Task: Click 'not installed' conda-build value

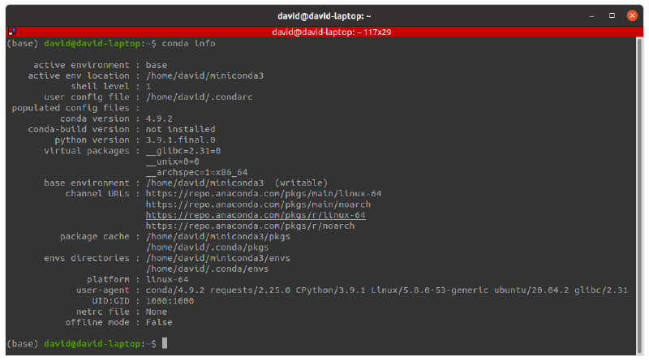Action: point(180,129)
